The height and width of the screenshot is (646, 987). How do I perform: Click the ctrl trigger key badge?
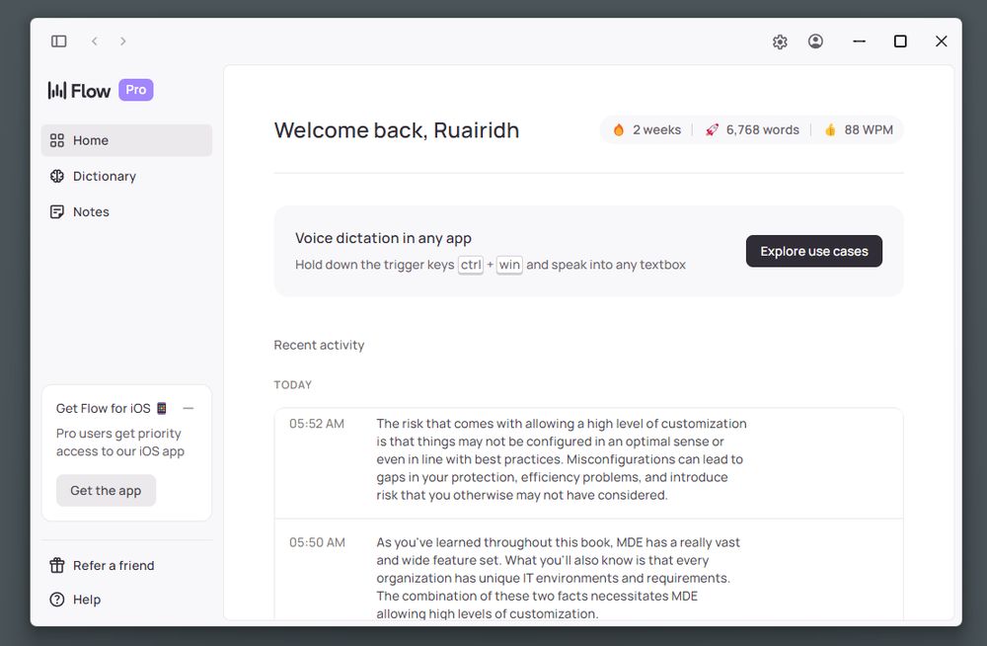coord(471,265)
